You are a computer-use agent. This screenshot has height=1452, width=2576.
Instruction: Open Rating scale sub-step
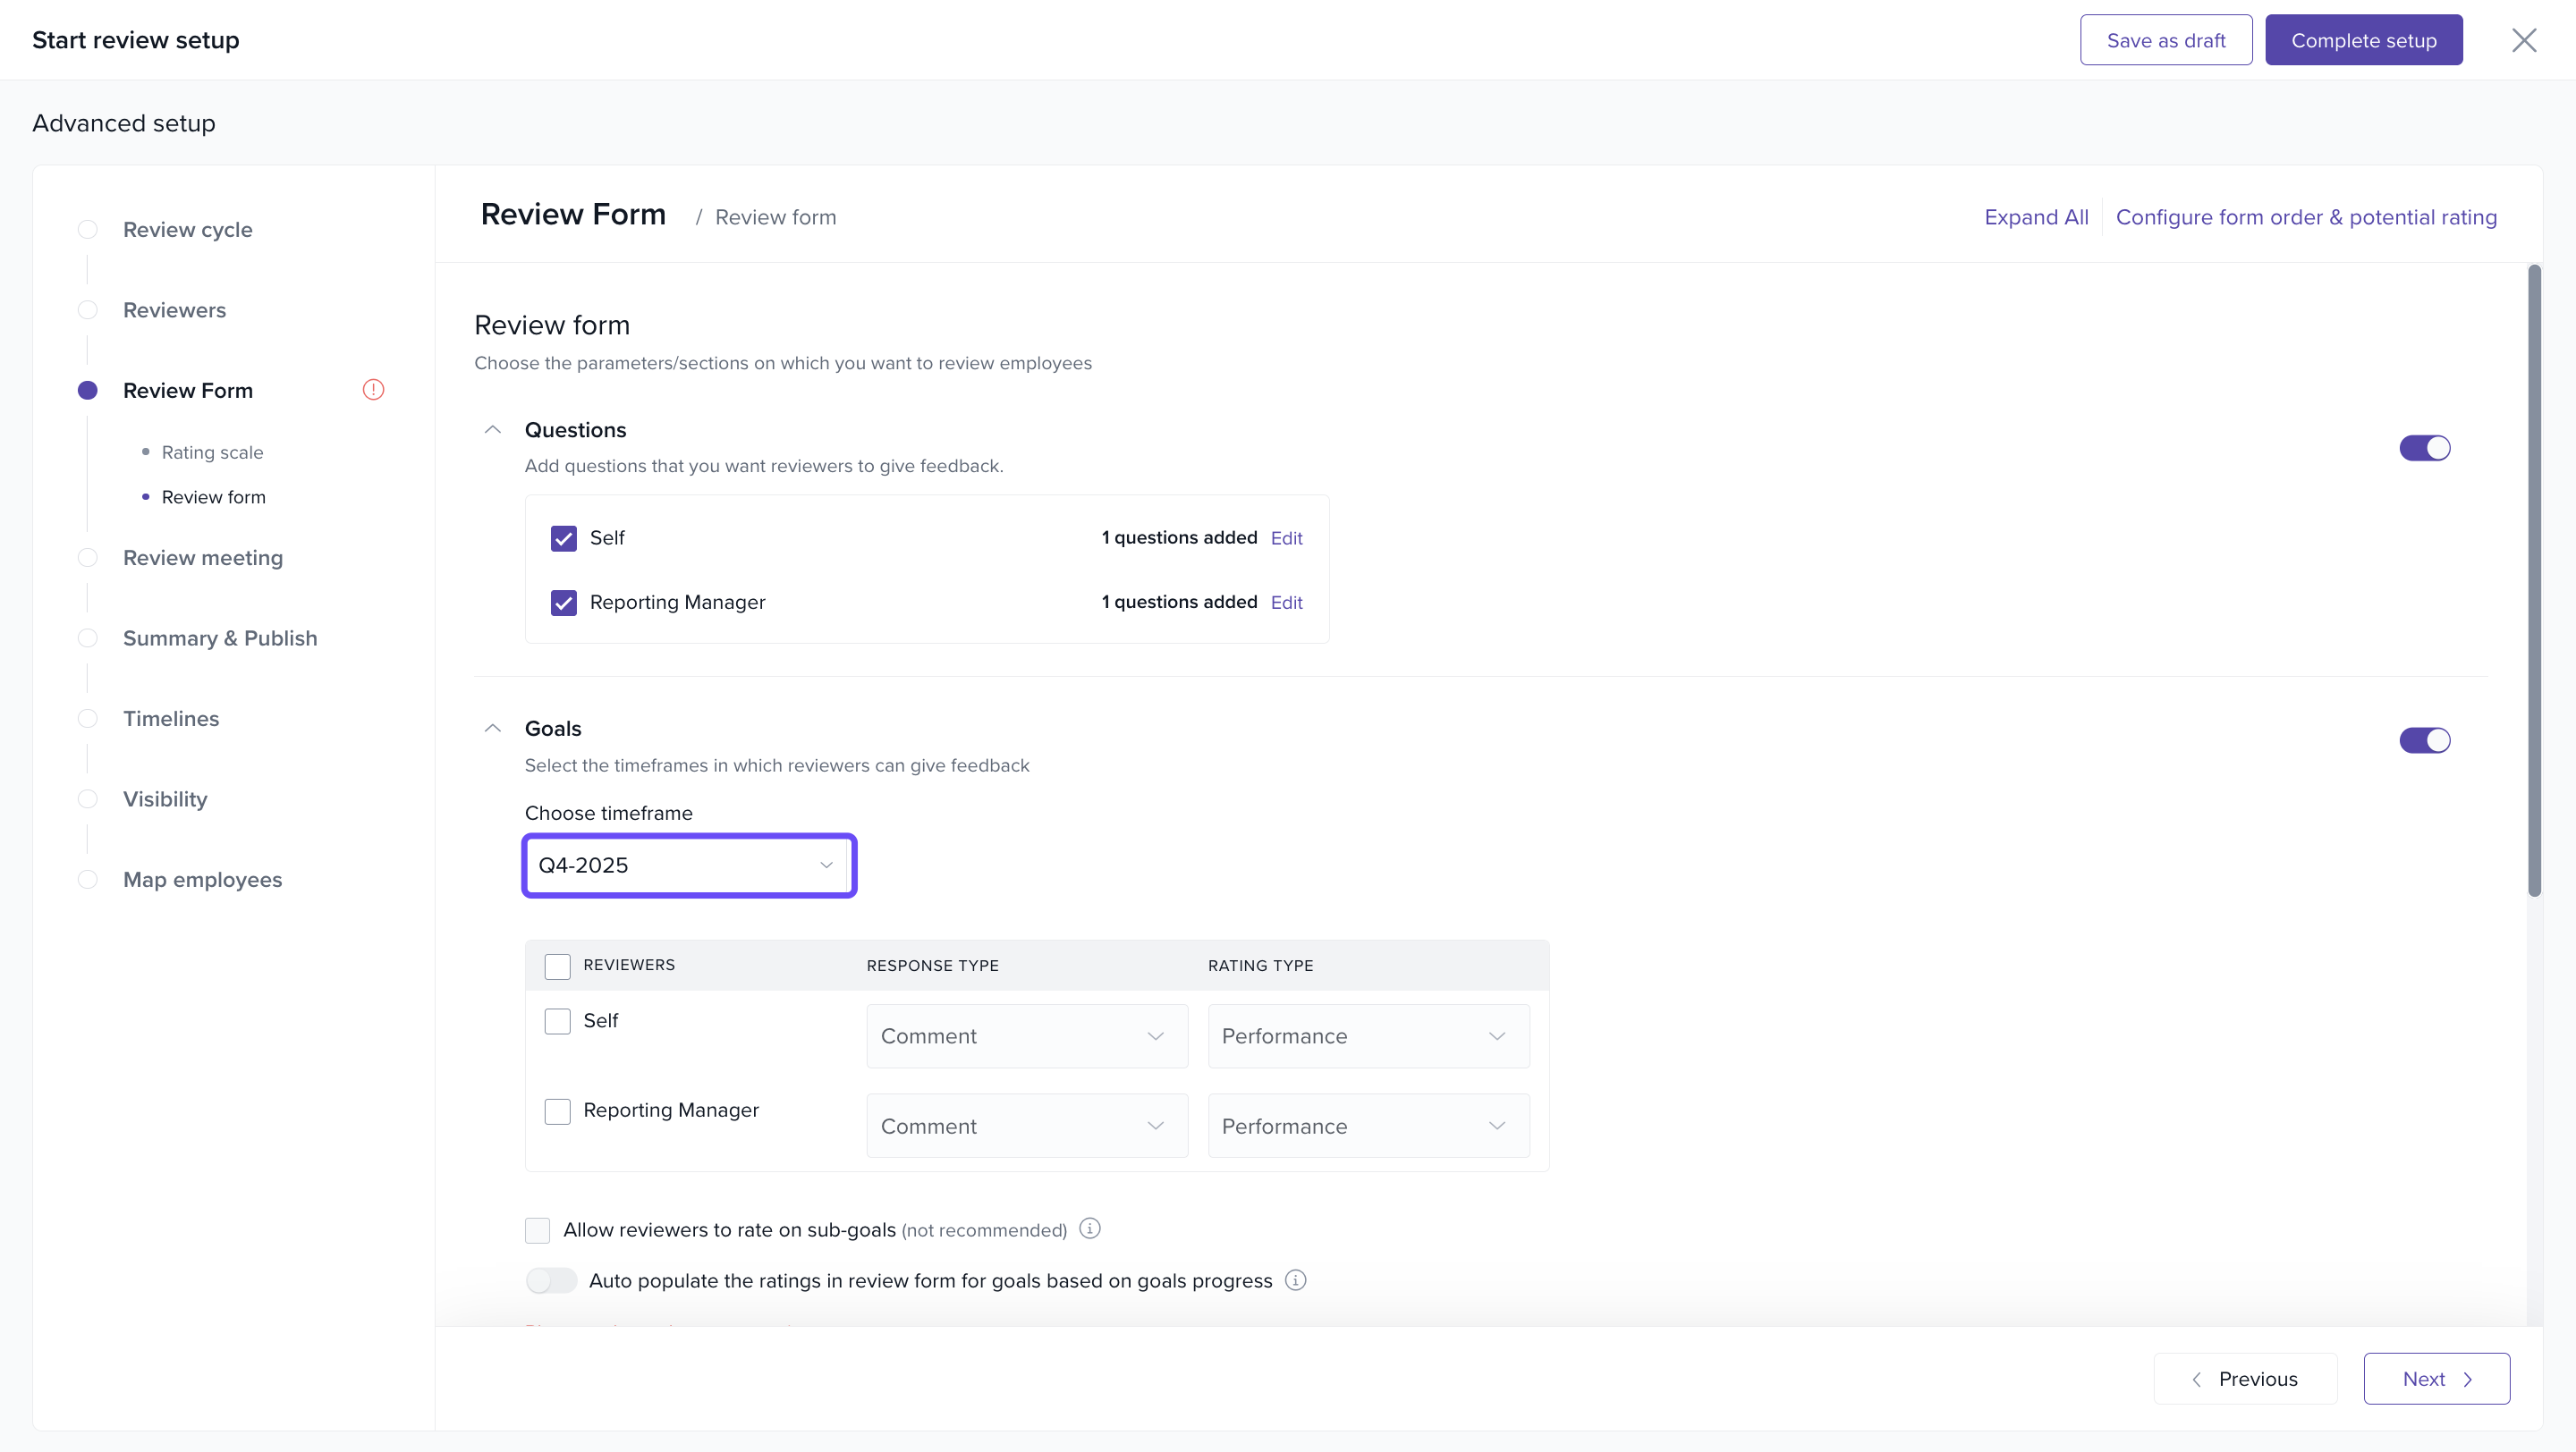pyautogui.click(x=212, y=452)
